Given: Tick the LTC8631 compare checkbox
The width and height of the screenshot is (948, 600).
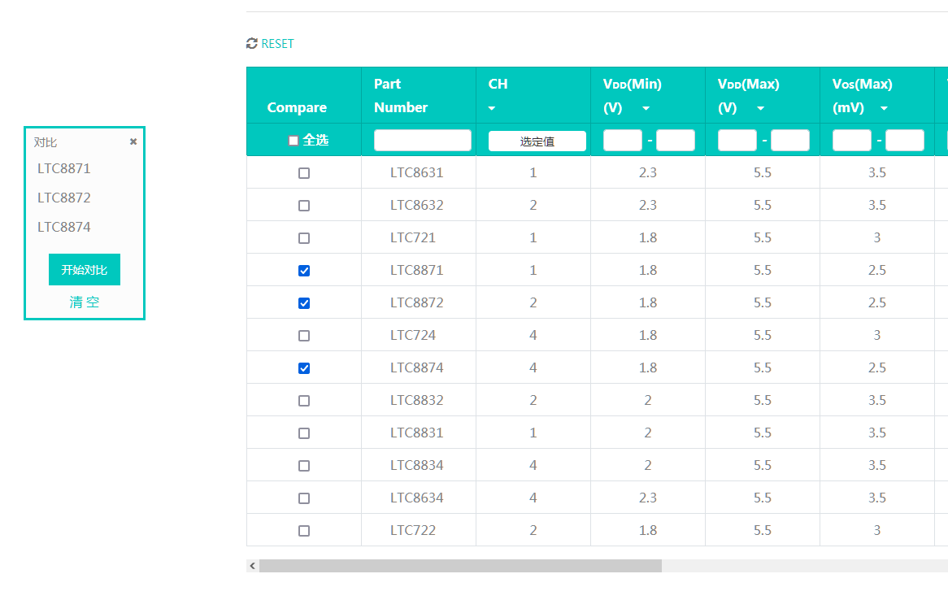Looking at the screenshot, I should [x=304, y=173].
